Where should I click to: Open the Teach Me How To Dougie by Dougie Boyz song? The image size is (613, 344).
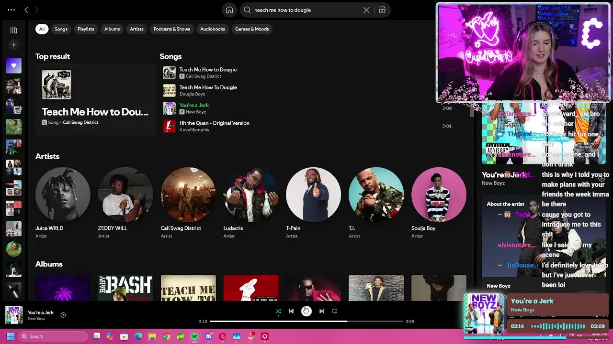pyautogui.click(x=208, y=87)
